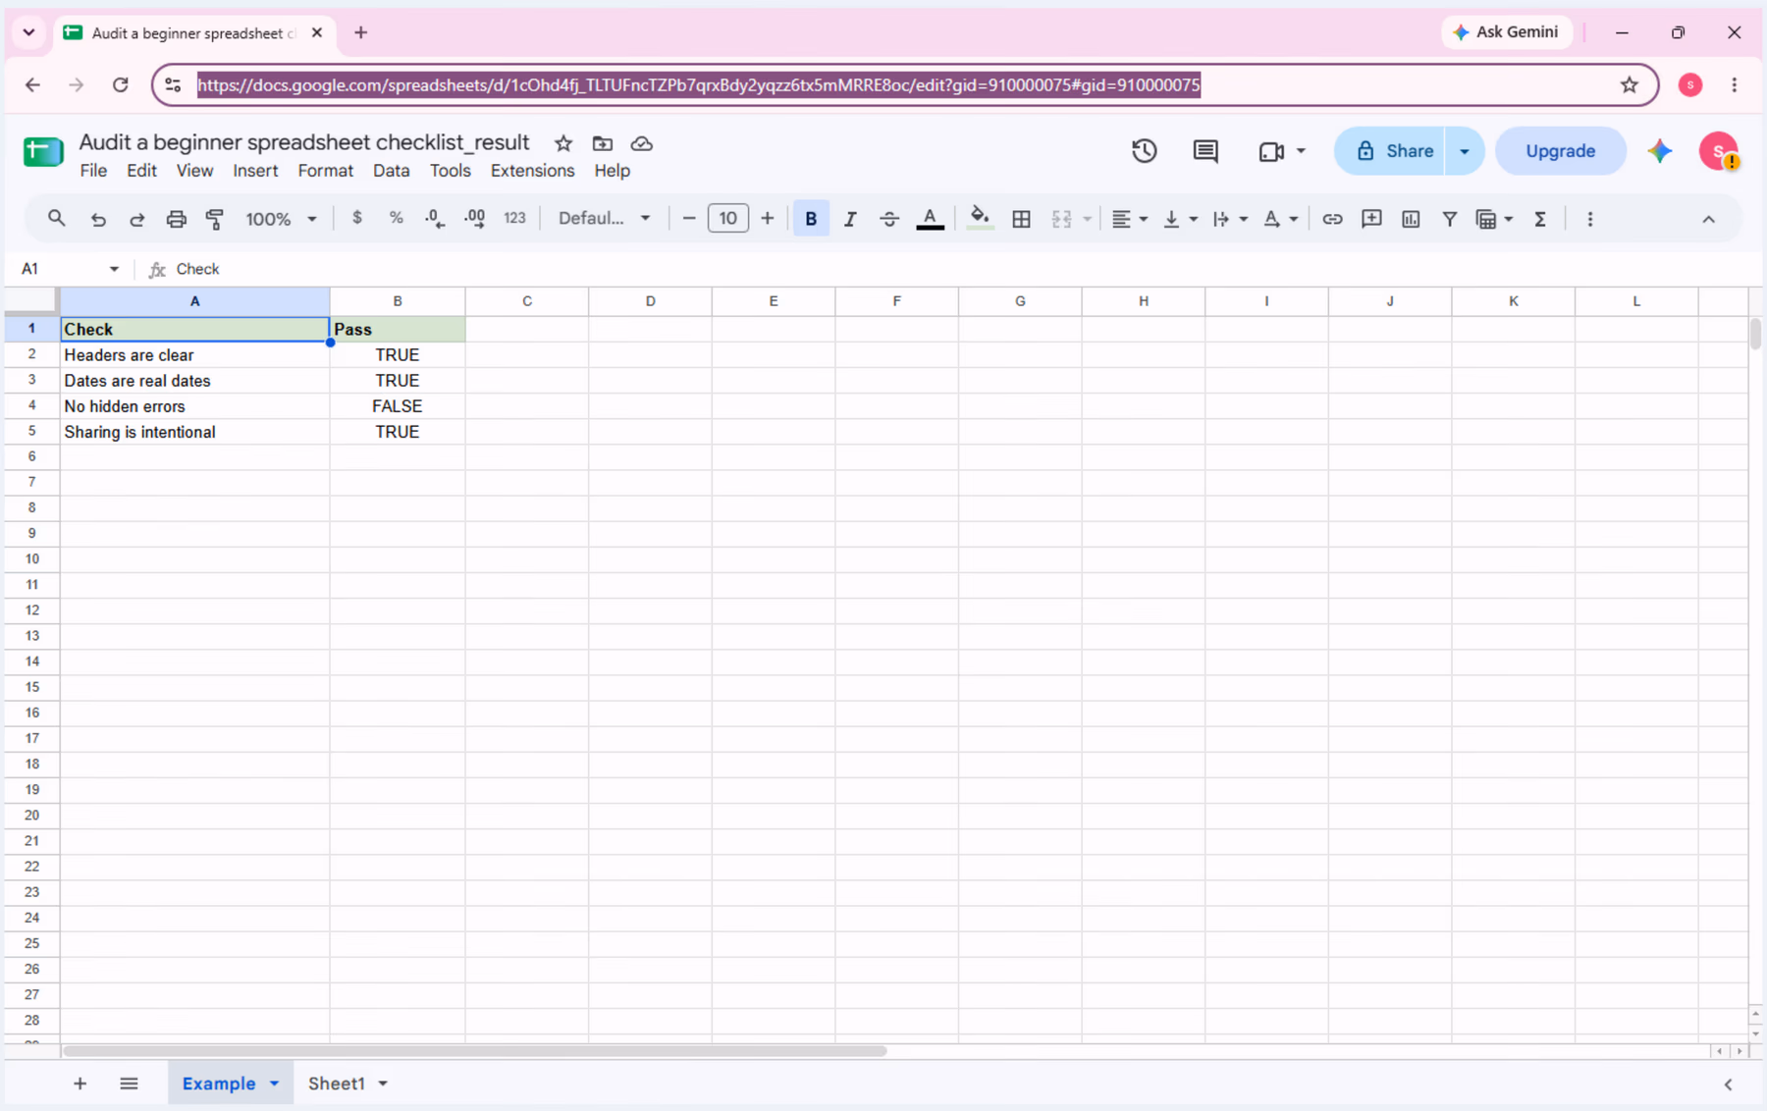Add a new sheet with plus button

coord(80,1084)
